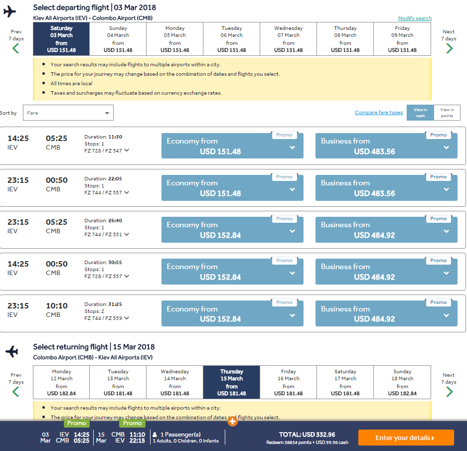
Task: Expand Business fare USD 484.92 for 31:25 duration flight
Action: click(386, 313)
